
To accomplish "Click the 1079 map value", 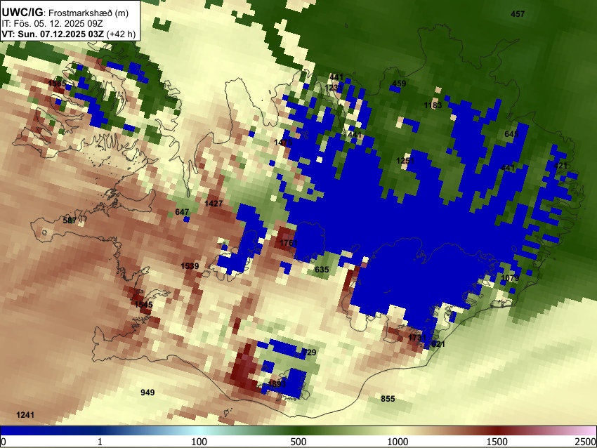I will pyautogui.click(x=510, y=278).
